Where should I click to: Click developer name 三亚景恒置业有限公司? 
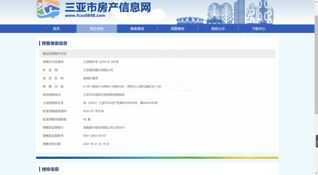(98, 70)
